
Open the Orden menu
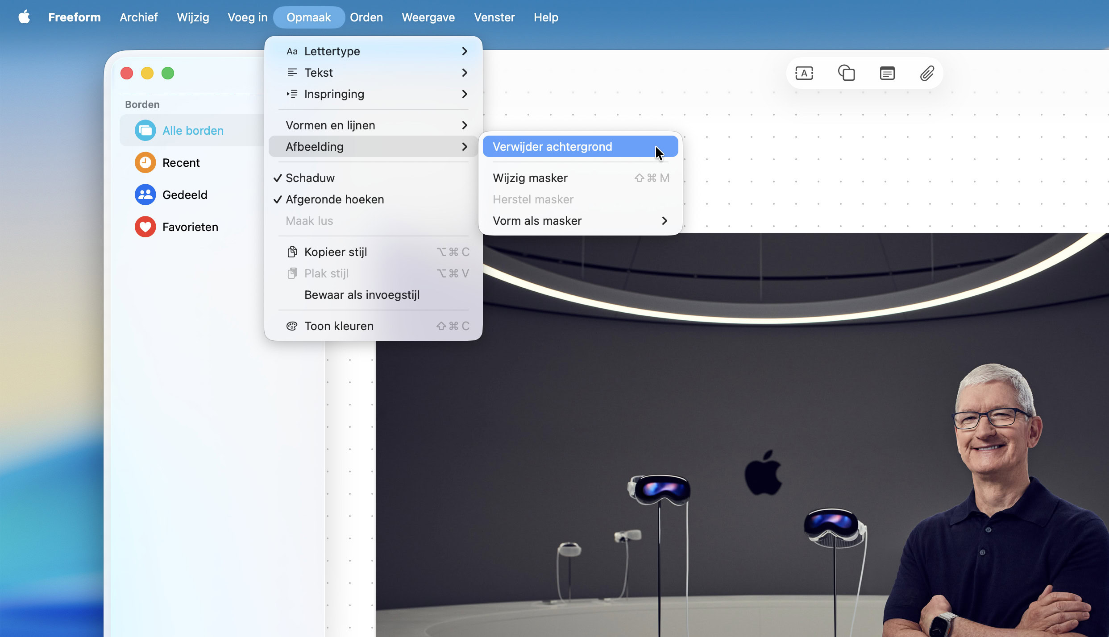point(366,17)
